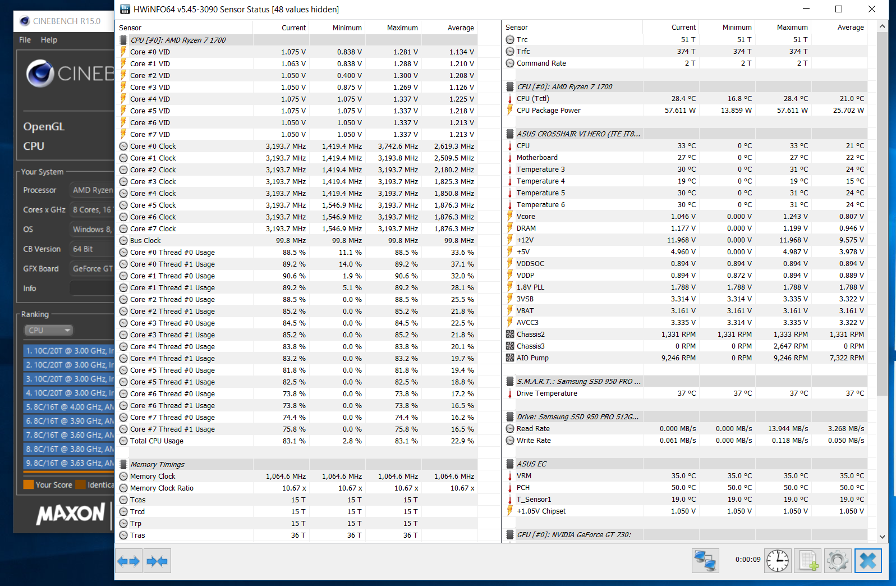
Task: Click the right panel Minimum column header
Action: 727,27
